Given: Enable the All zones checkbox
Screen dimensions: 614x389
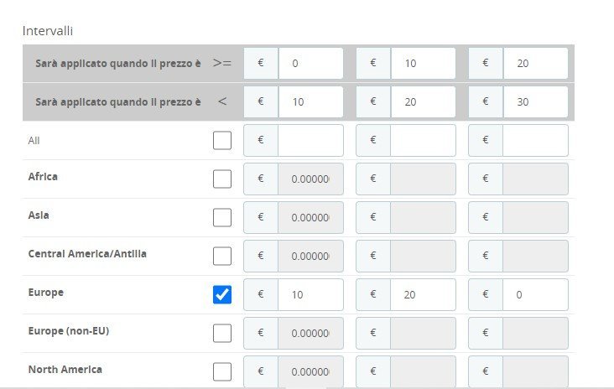Looking at the screenshot, I should click(x=222, y=140).
